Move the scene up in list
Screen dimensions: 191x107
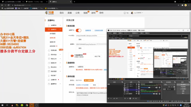click(x=114, y=98)
